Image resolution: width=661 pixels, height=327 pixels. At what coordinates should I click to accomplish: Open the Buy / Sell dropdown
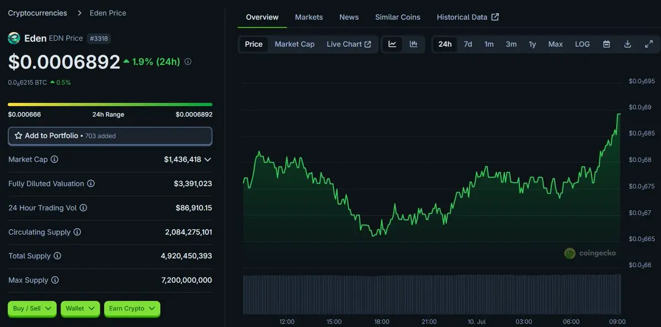[32, 308]
